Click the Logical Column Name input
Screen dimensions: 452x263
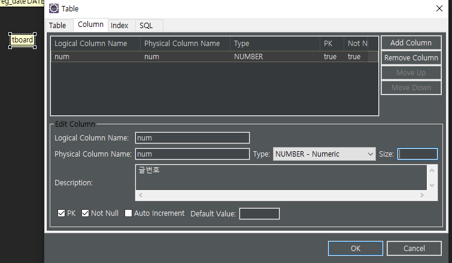pyautogui.click(x=192, y=138)
